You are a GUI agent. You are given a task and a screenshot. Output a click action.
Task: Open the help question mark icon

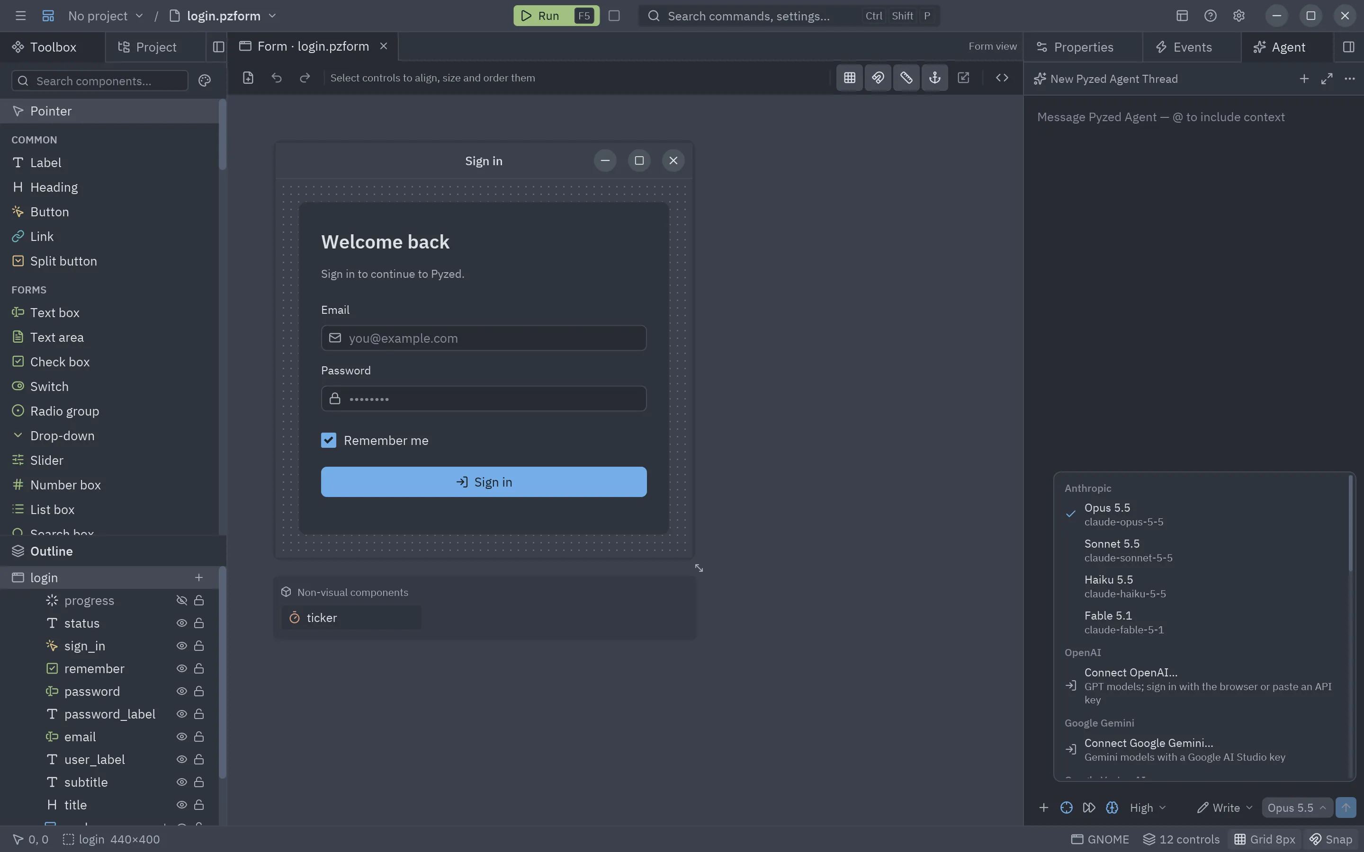point(1210,16)
